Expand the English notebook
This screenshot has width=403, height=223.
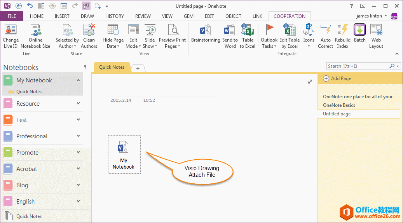[x=79, y=201]
